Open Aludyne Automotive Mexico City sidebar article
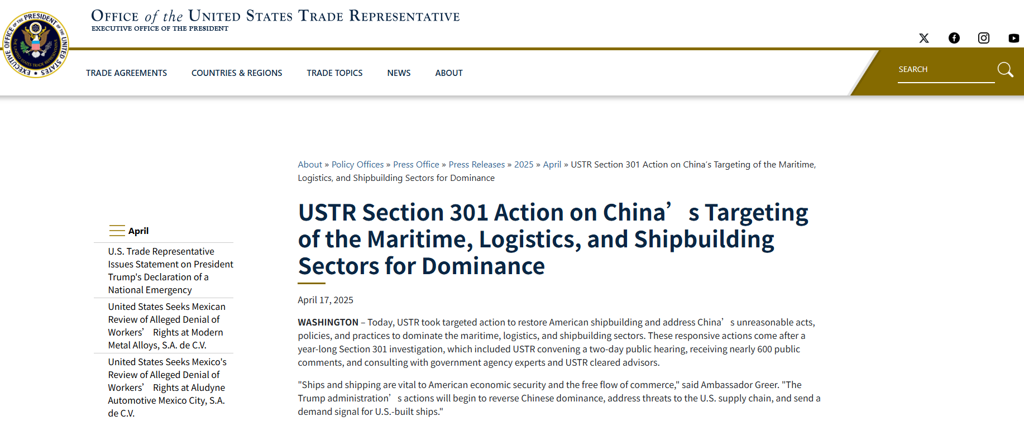 pyautogui.click(x=167, y=387)
